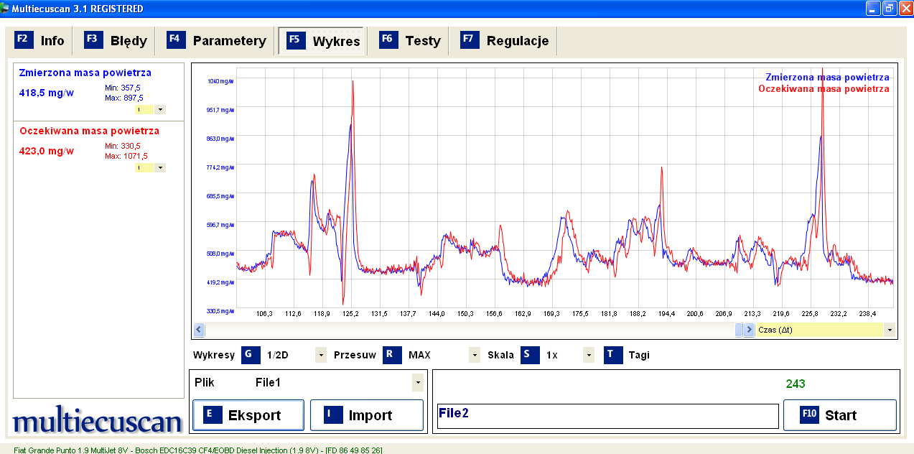914x454 pixels.
Task: Open the Skala 1x dropdown
Action: [x=589, y=355]
